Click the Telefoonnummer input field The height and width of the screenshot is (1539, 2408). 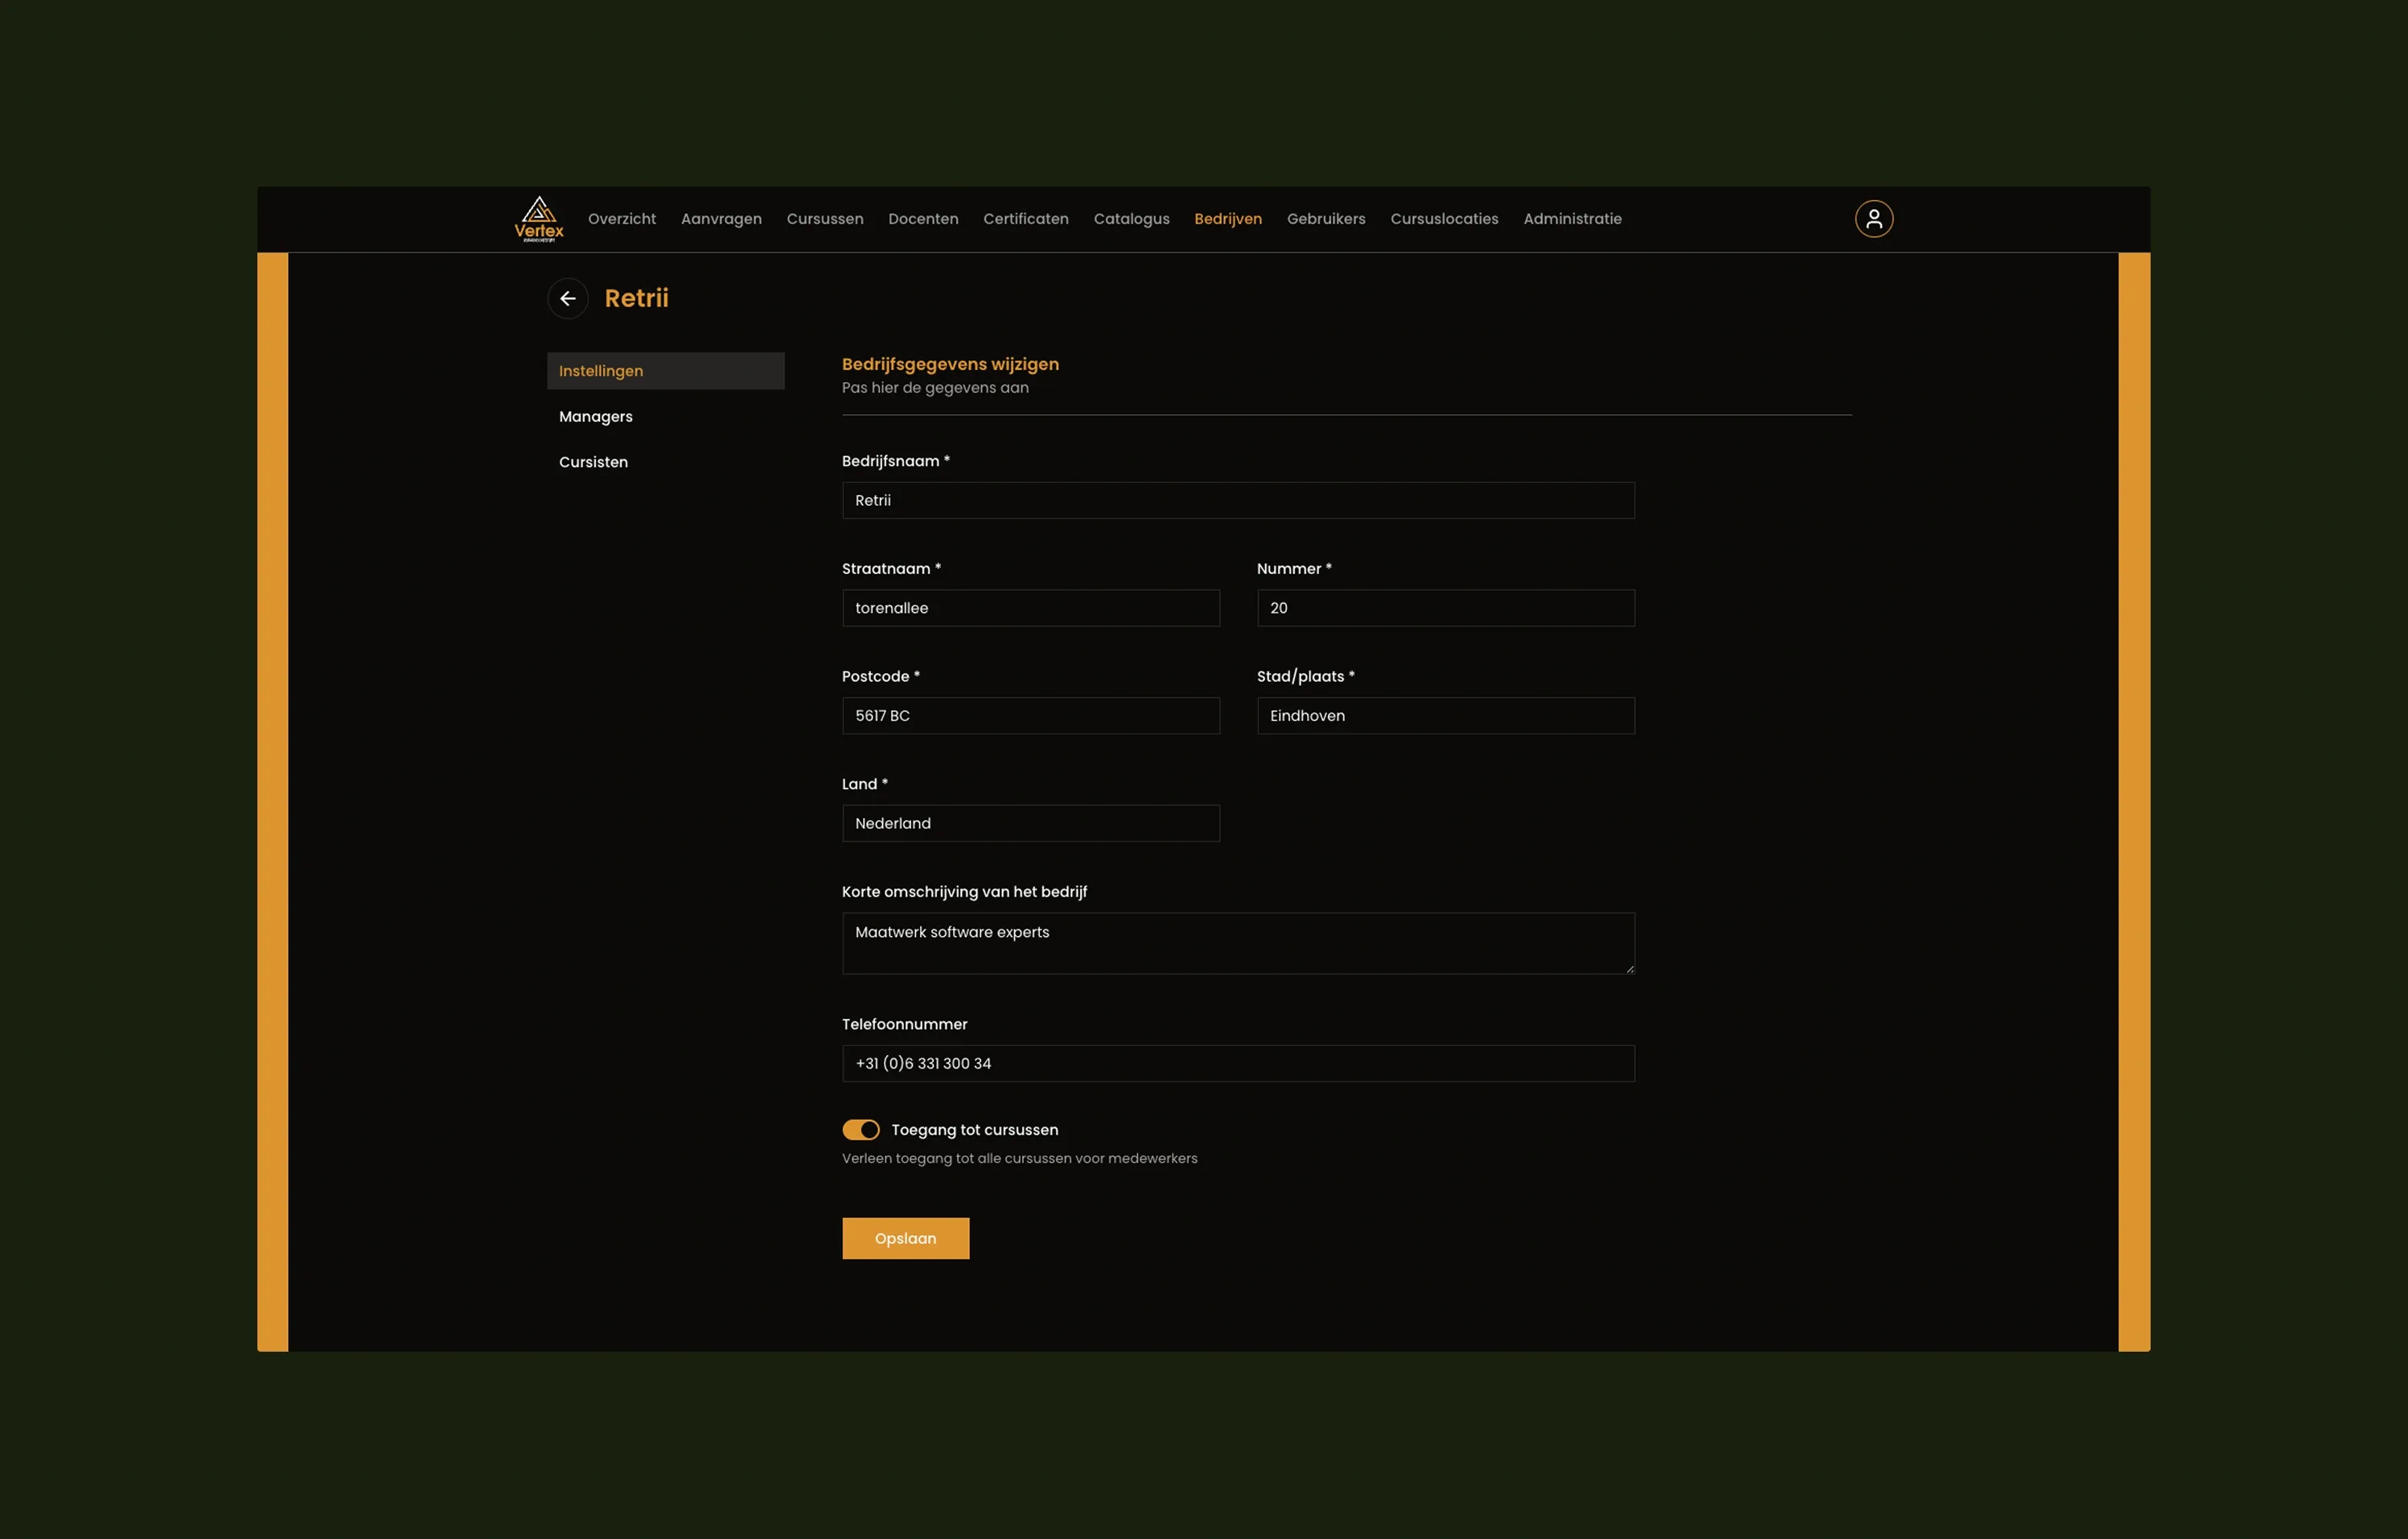click(x=1237, y=1064)
